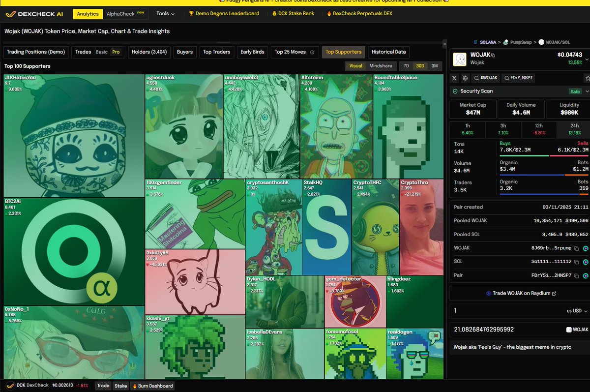Copy the WOJAK contract address 8J69rb..5rpump
The image size is (590, 392).
tap(577, 248)
